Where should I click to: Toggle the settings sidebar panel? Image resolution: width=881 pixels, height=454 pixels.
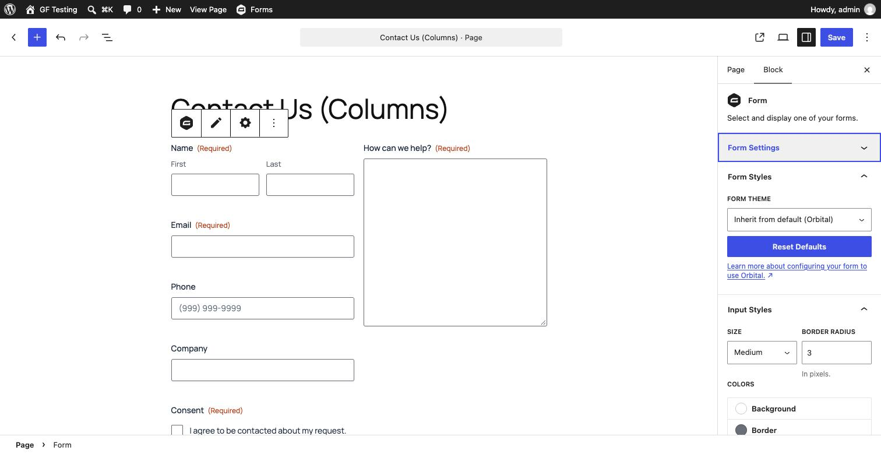806,37
